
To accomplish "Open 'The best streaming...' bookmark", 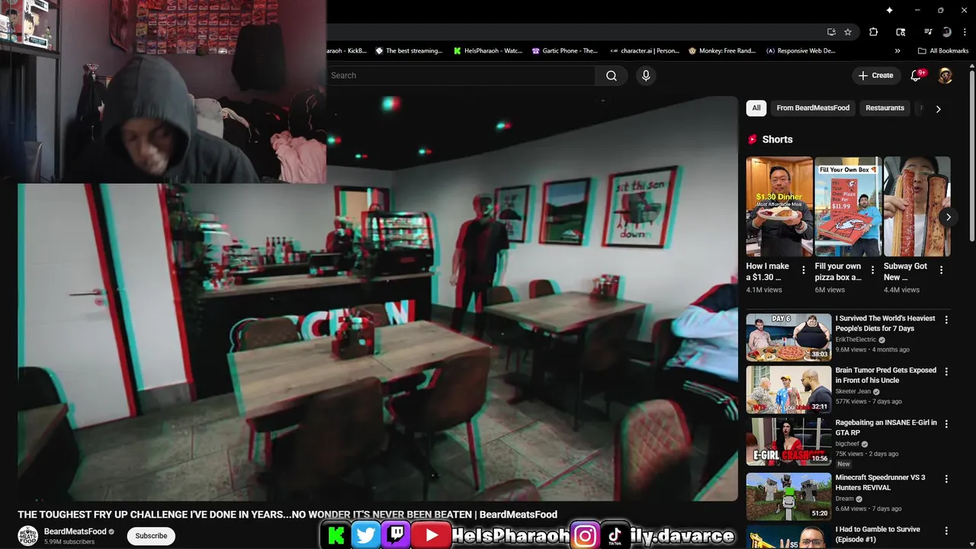I will coord(409,51).
